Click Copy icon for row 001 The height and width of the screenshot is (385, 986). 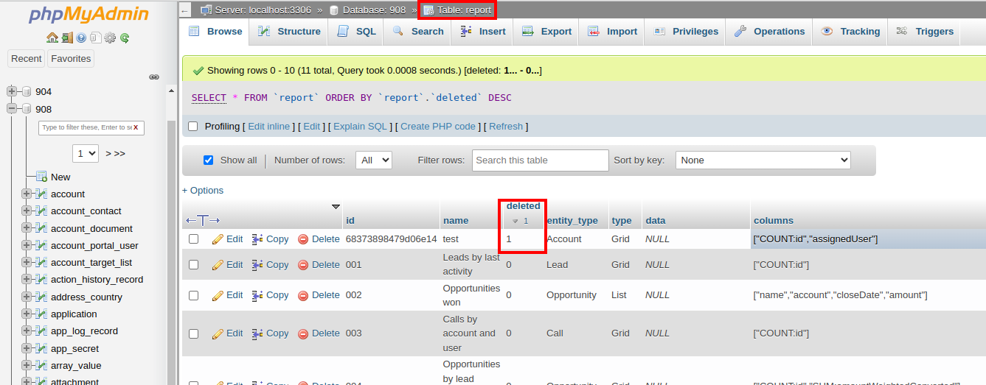click(x=270, y=265)
